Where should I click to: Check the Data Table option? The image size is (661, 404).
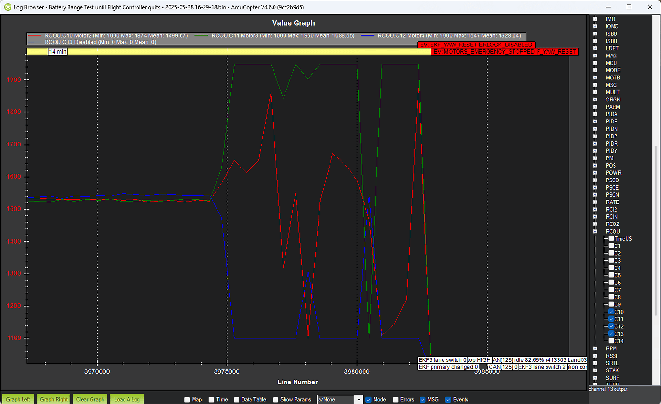236,399
